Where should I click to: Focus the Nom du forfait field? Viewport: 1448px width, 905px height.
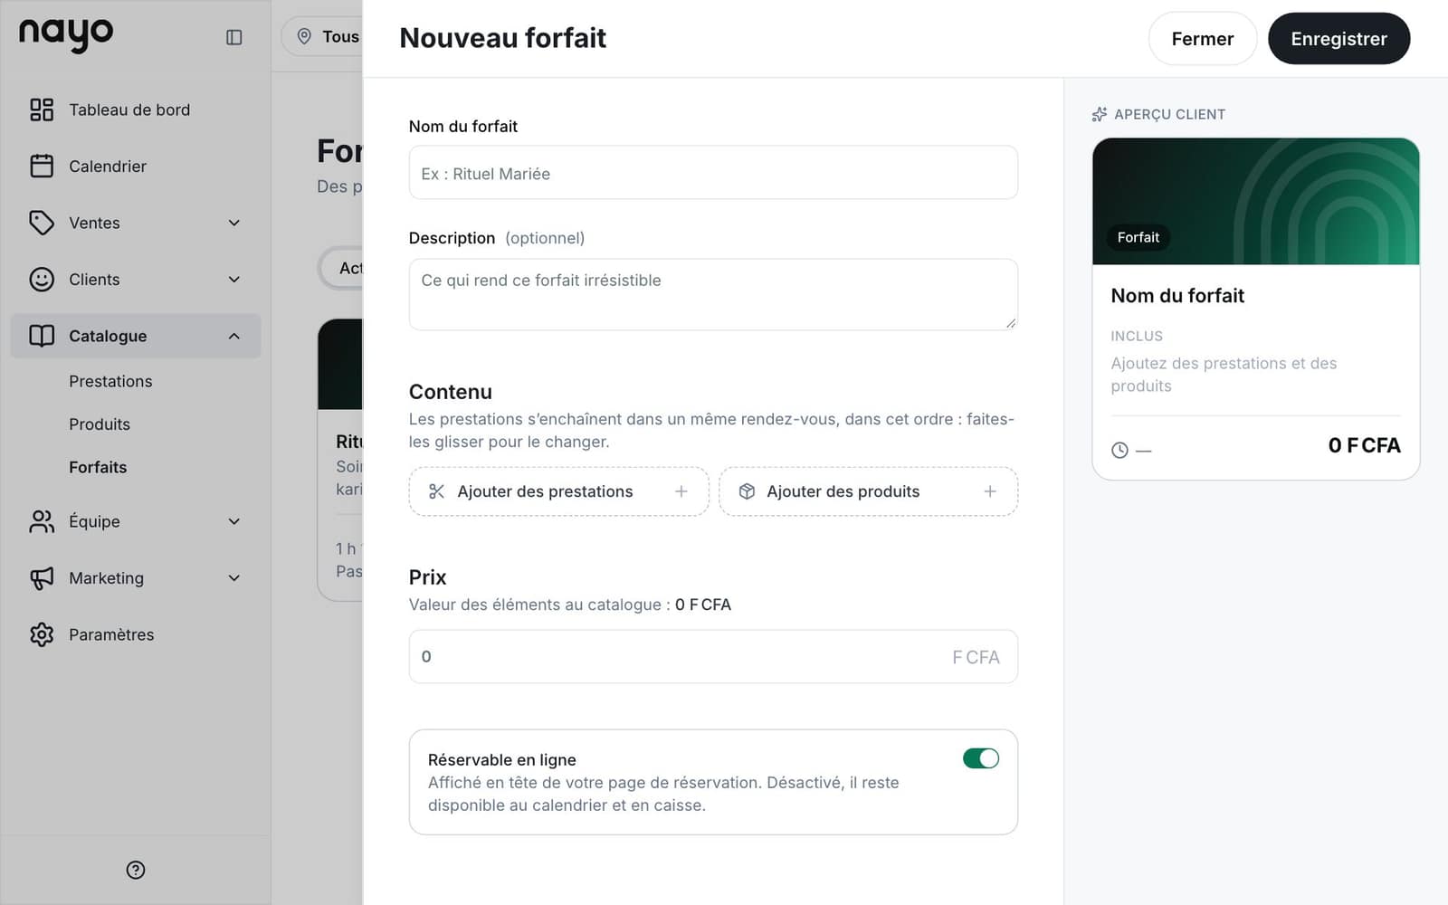tap(713, 173)
